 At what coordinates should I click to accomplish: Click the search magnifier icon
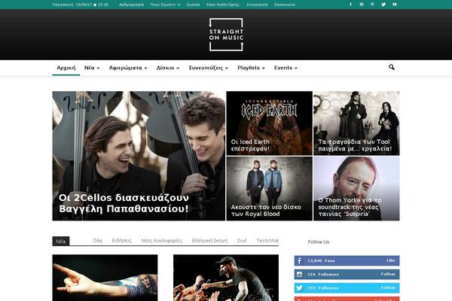tap(391, 67)
